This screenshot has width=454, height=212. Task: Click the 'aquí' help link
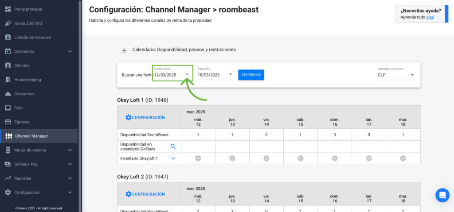coord(430,17)
